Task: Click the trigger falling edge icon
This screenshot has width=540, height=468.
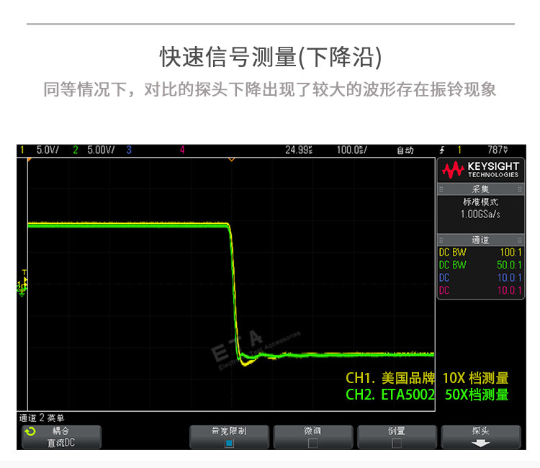Action: [x=442, y=150]
